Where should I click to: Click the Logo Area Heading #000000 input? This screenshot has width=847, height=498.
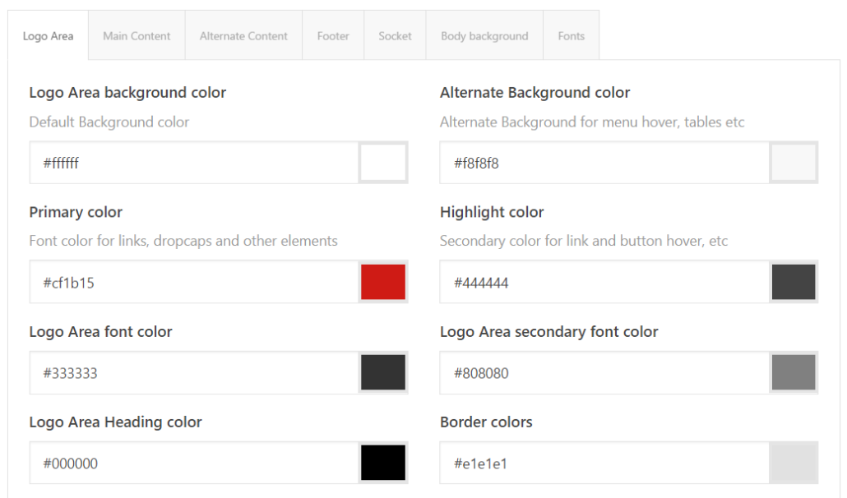(189, 462)
